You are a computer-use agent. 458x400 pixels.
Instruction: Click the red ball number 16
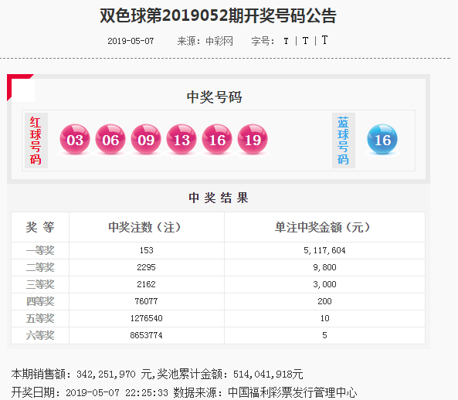point(217,139)
